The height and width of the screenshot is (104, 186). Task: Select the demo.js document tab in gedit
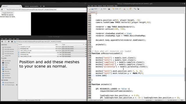[92, 12]
